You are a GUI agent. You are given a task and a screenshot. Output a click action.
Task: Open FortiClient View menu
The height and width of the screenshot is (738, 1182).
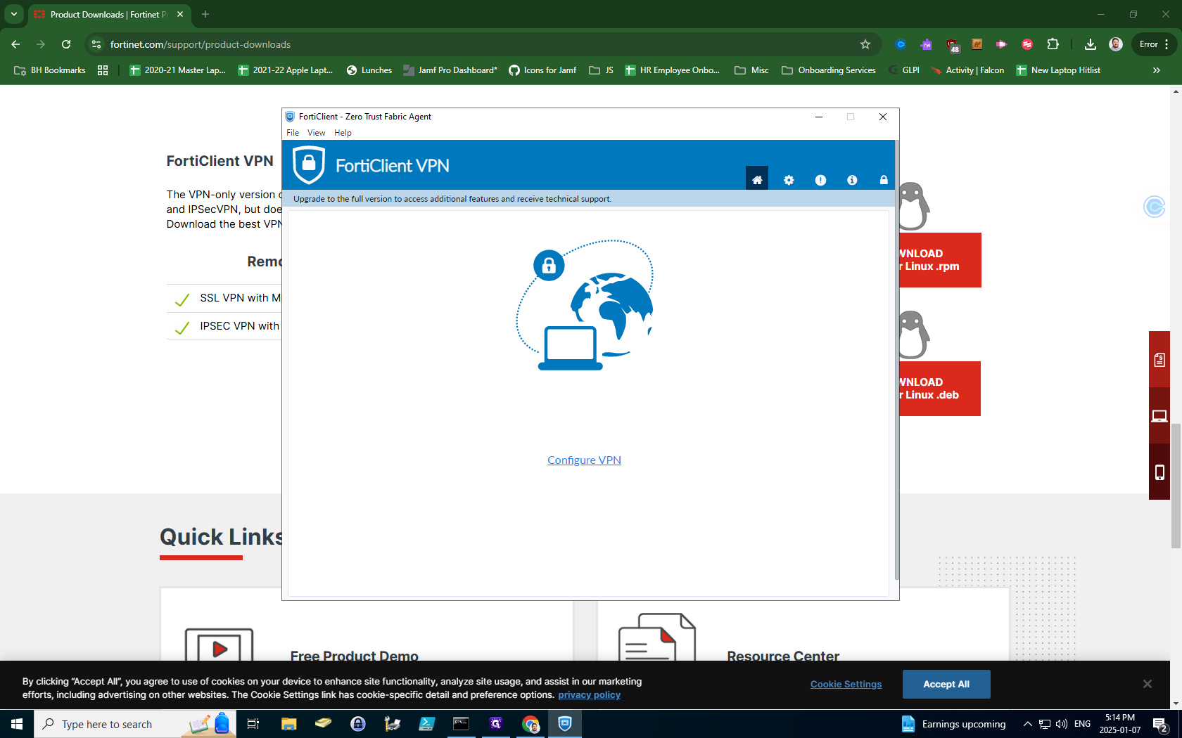(x=316, y=133)
